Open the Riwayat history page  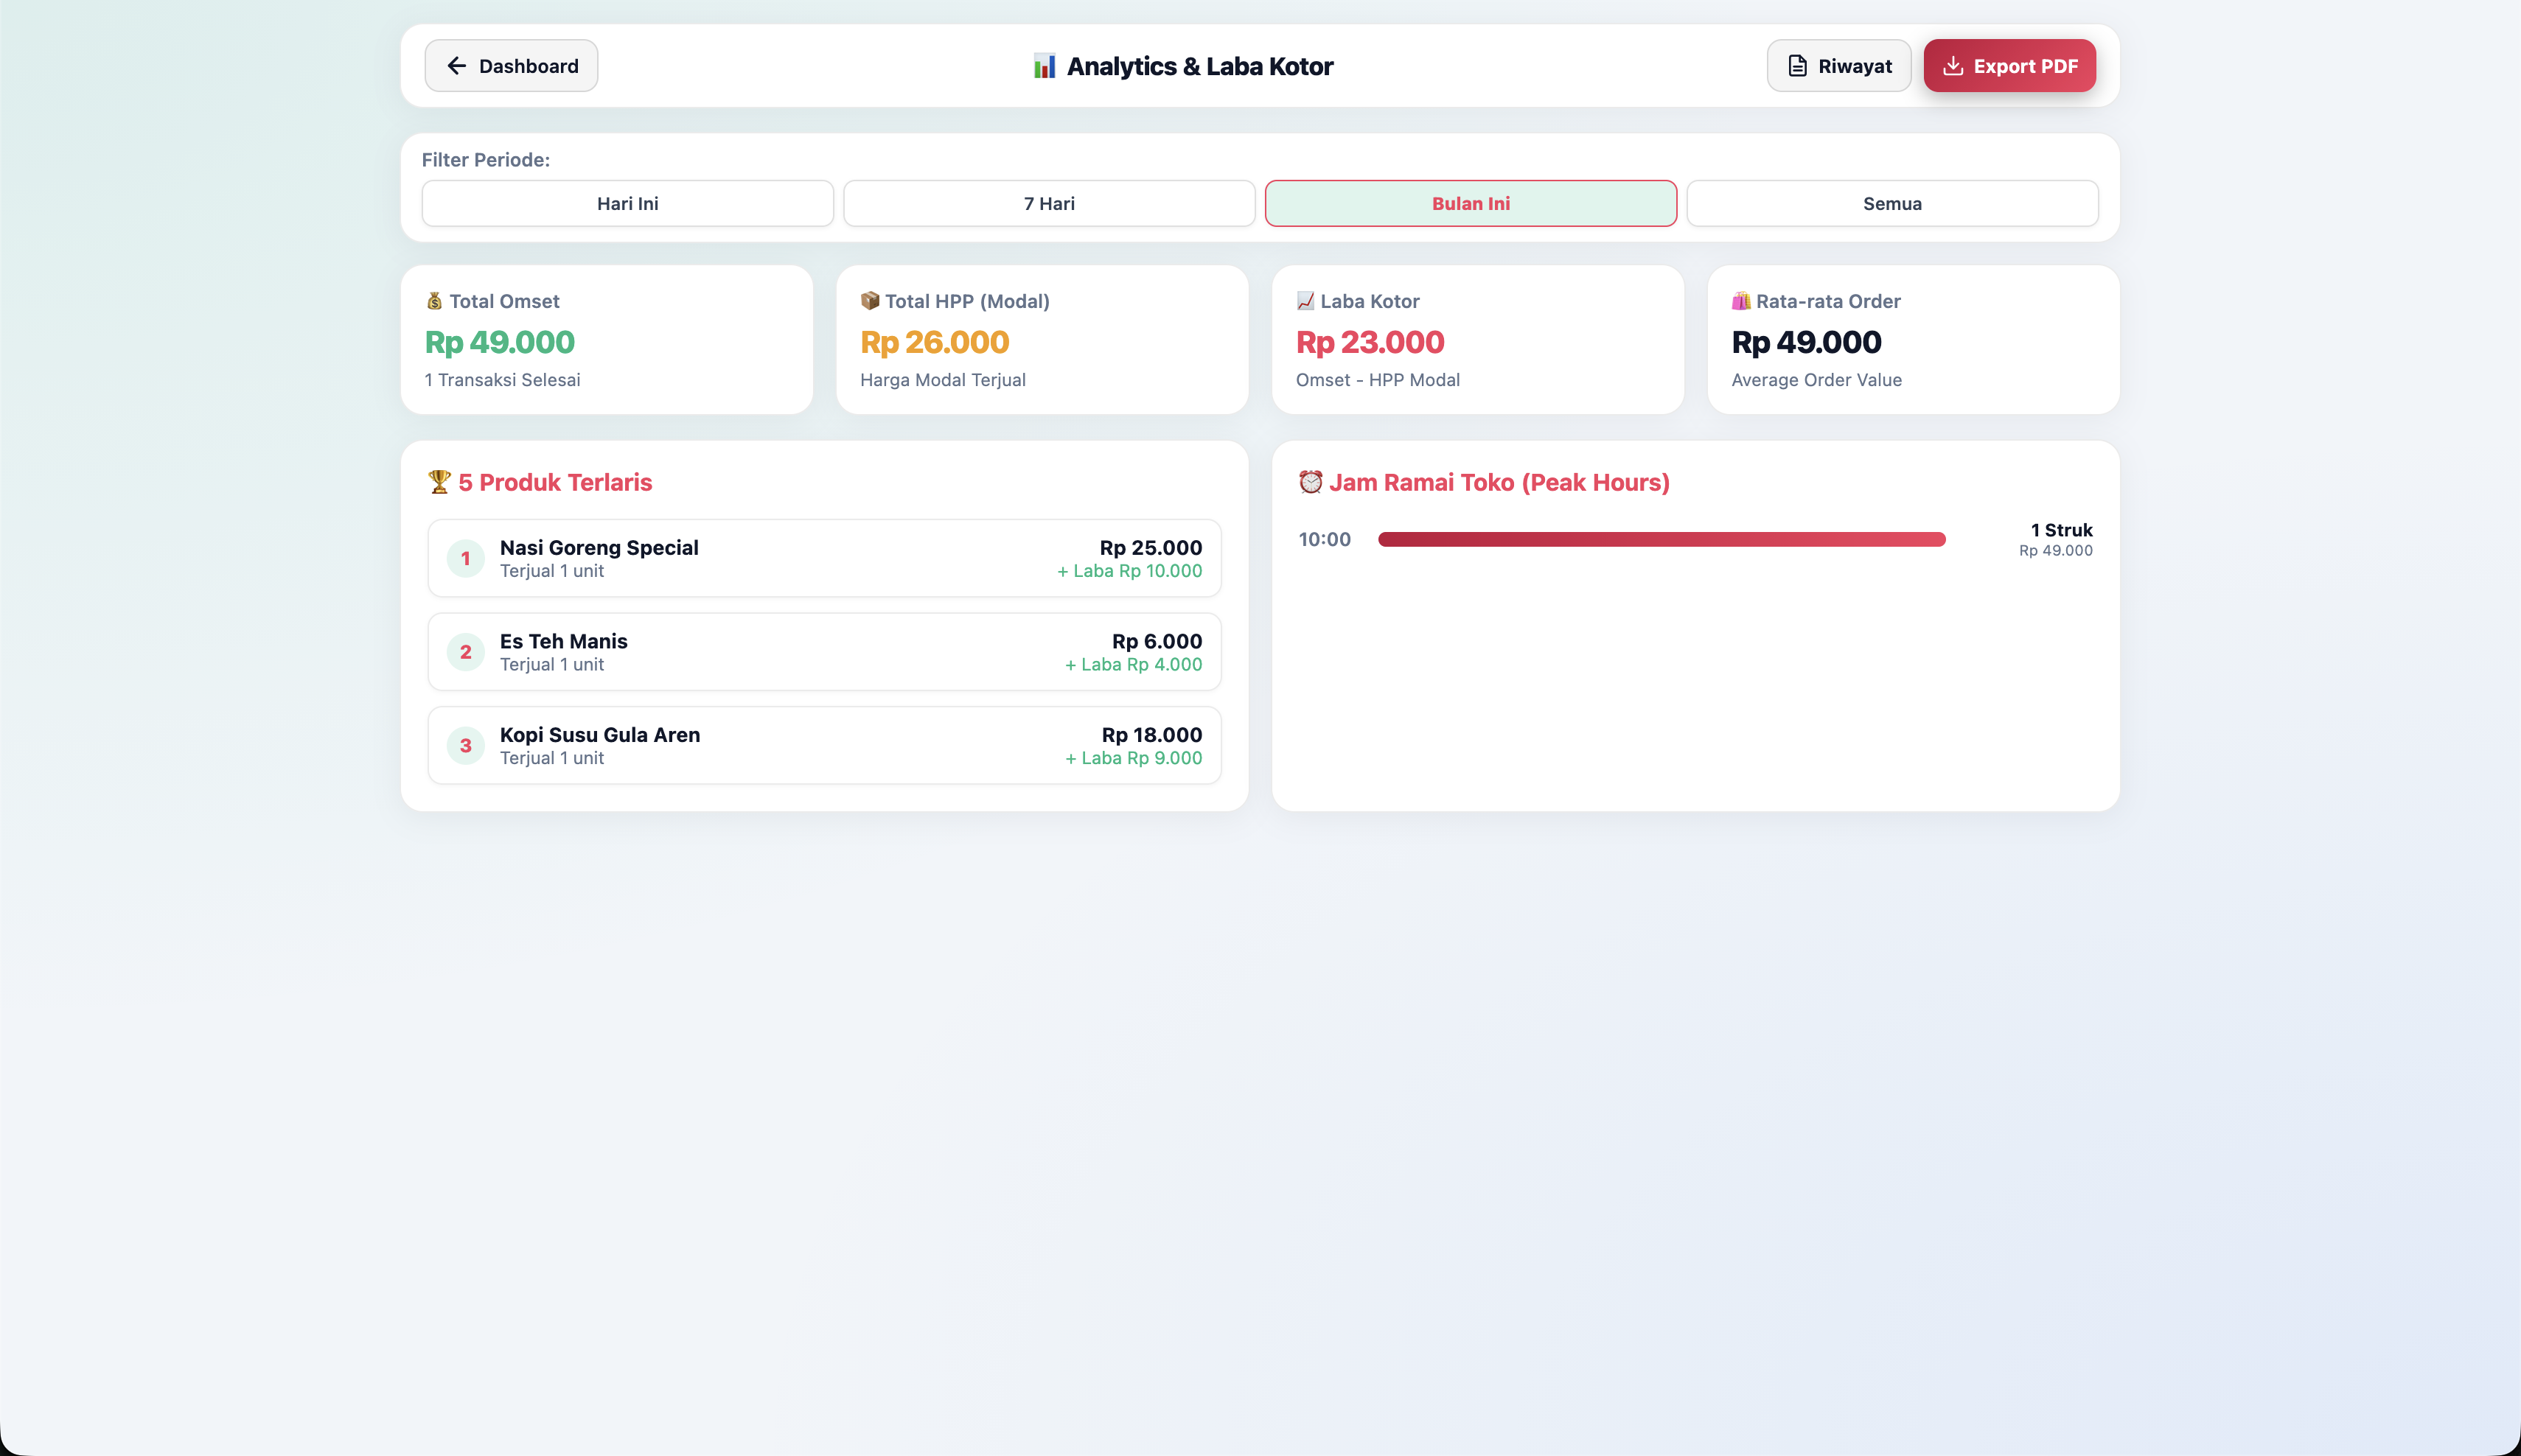click(1838, 66)
